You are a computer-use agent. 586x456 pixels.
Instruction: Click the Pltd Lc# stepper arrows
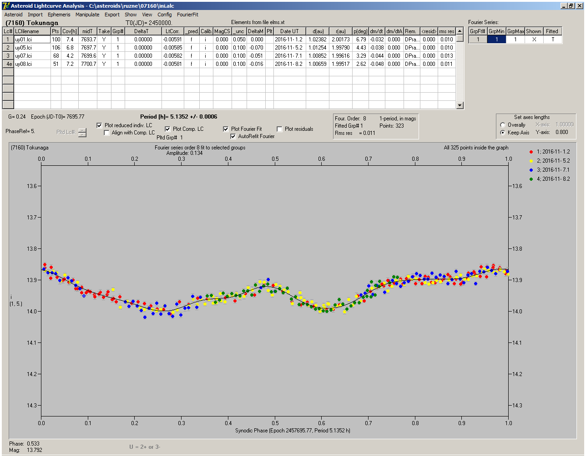pos(82,132)
